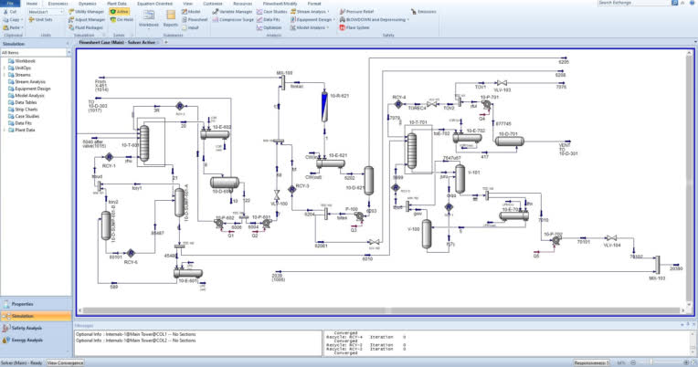Open the File menu
698x367 pixels.
10,3
